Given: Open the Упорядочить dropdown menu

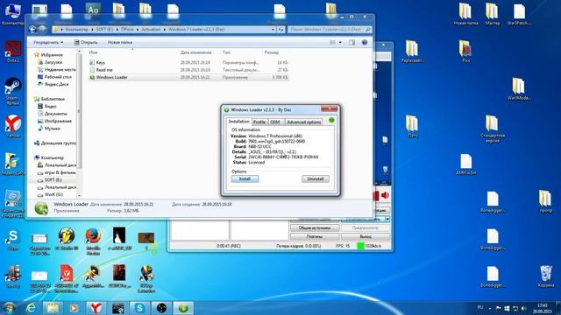Looking at the screenshot, I should 48,42.
